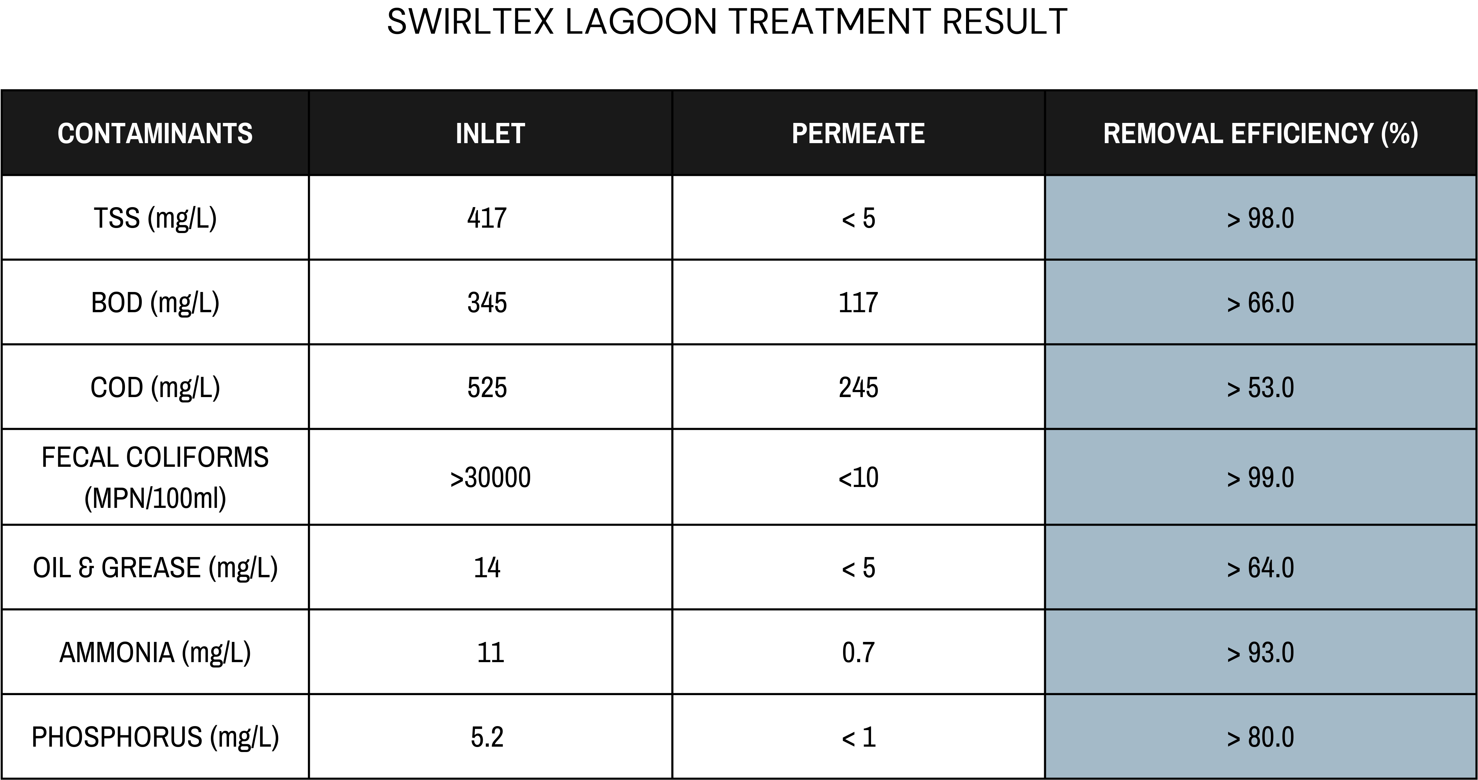Image resolution: width=1478 pixels, height=780 pixels.
Task: Select the BOD permeate value 117
Action: tap(858, 303)
